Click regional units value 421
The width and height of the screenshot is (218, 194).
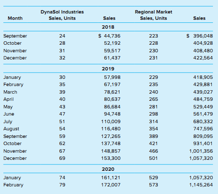coord(153,143)
